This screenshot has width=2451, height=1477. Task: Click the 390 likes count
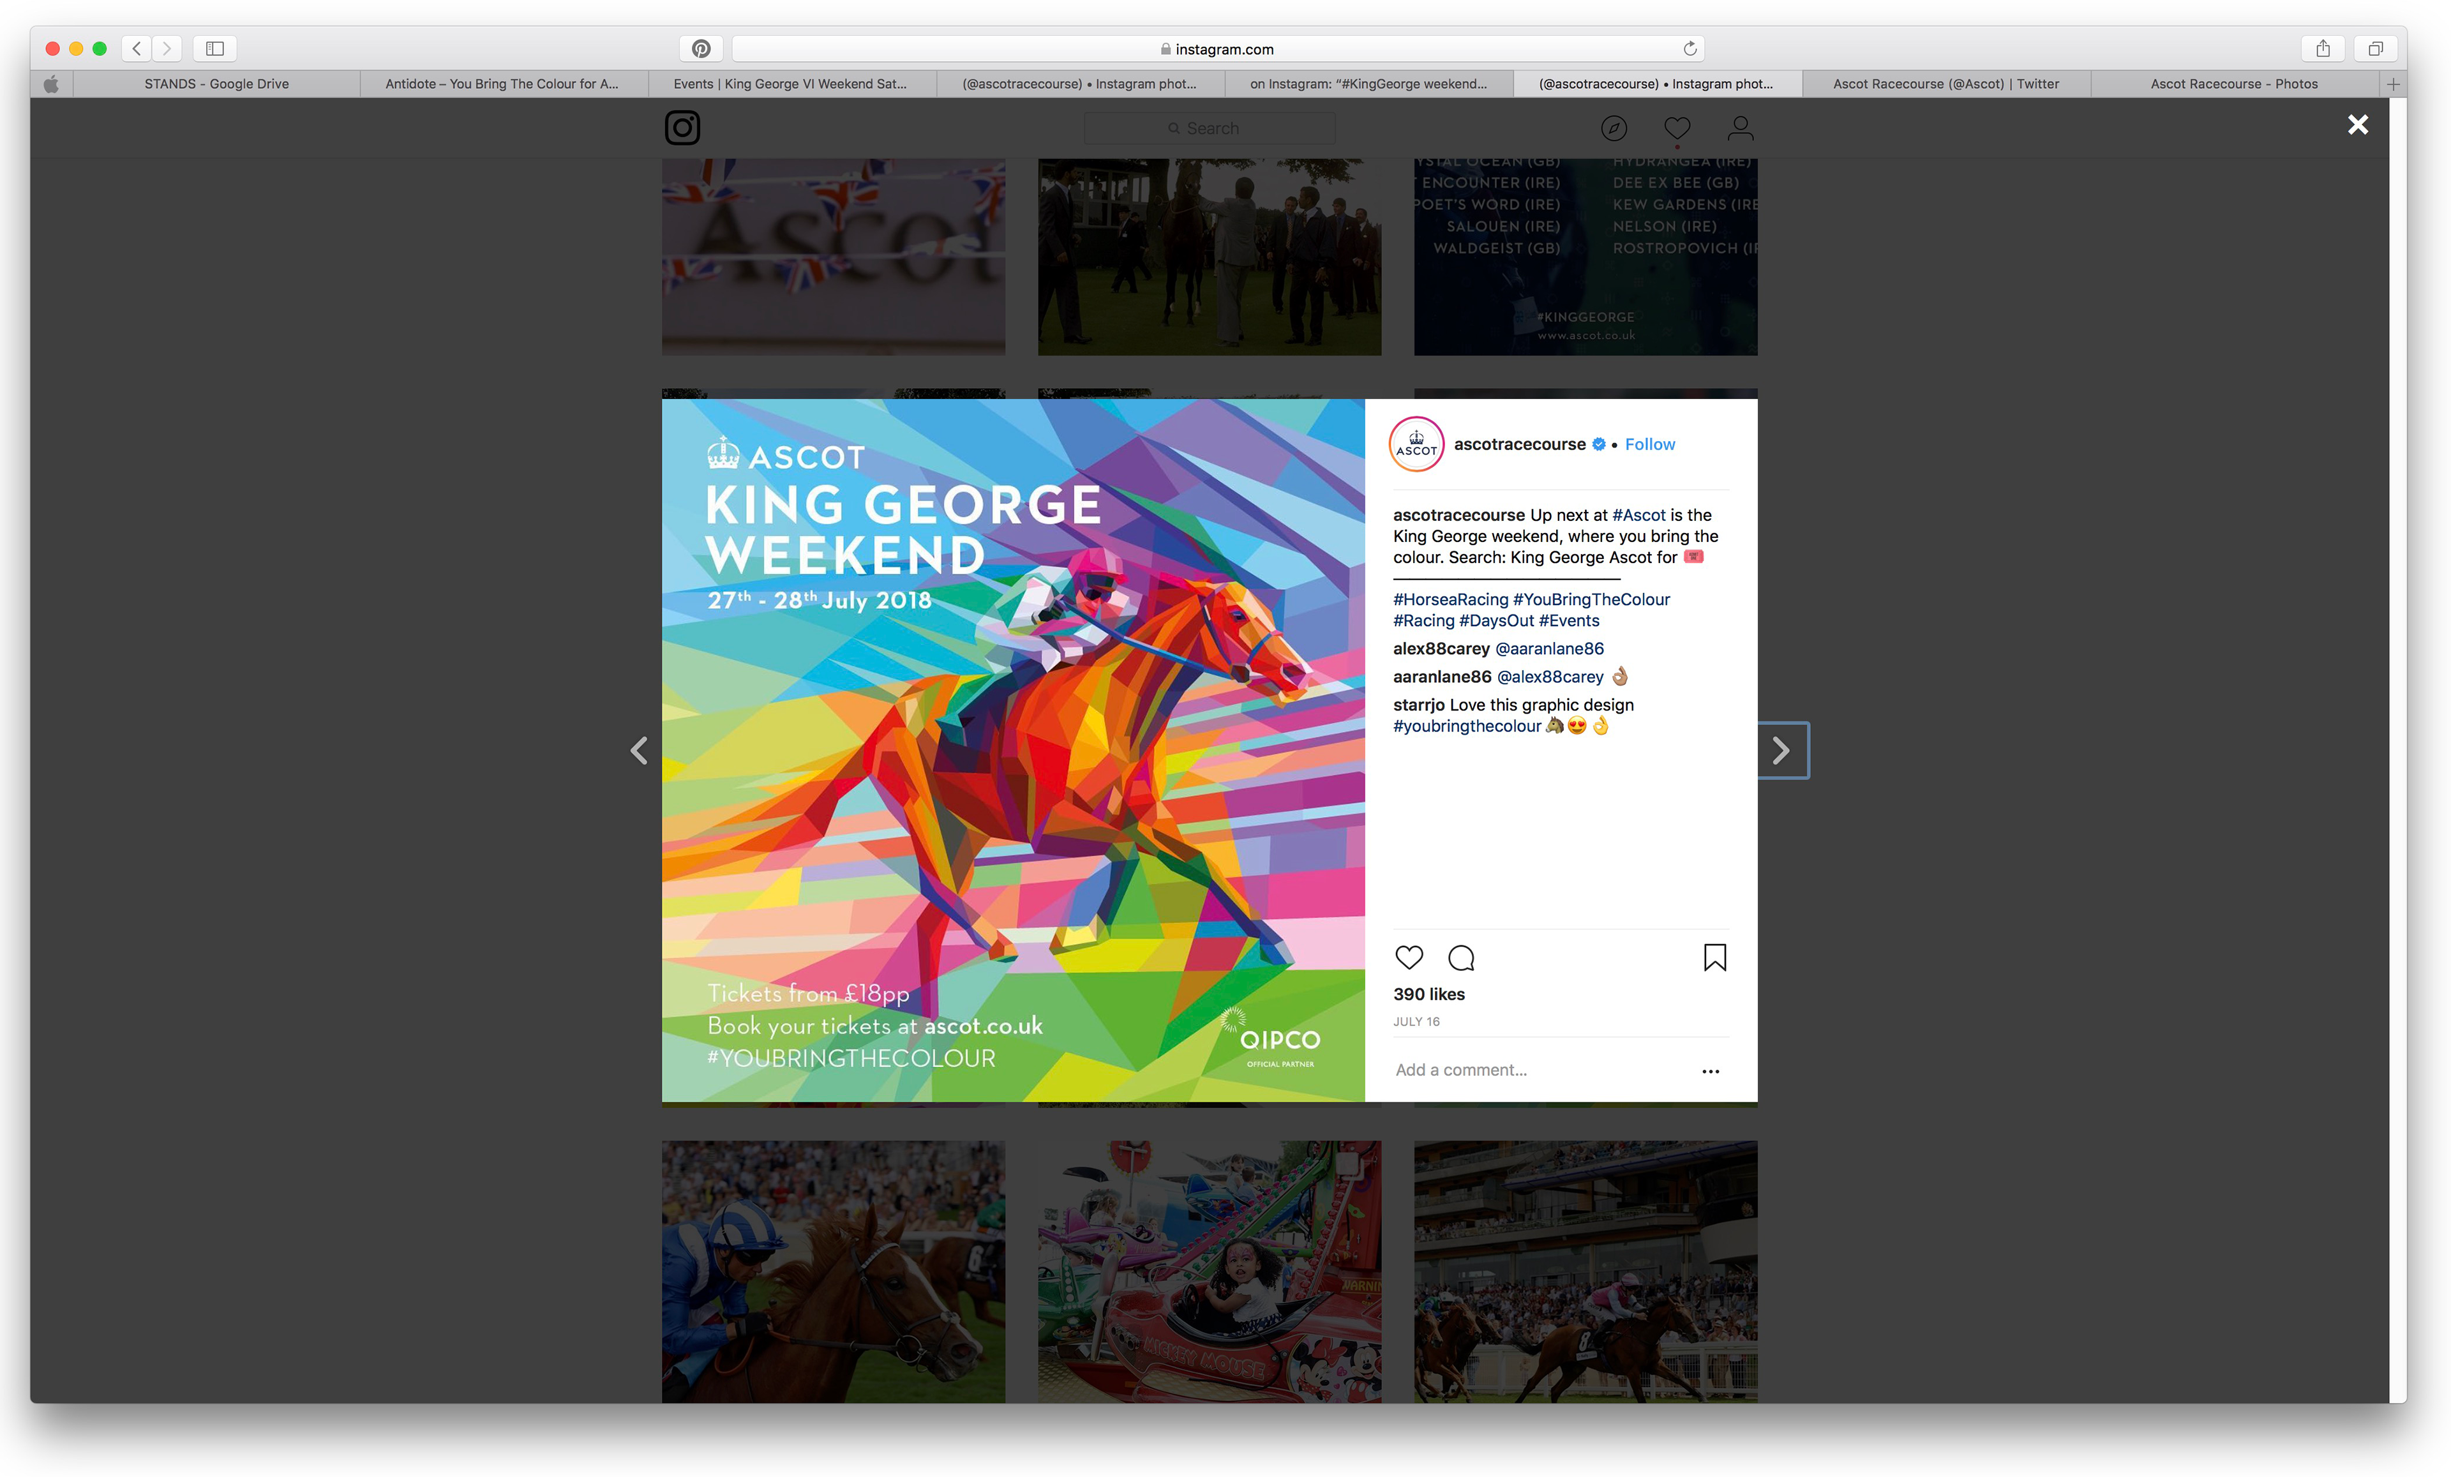1428,994
